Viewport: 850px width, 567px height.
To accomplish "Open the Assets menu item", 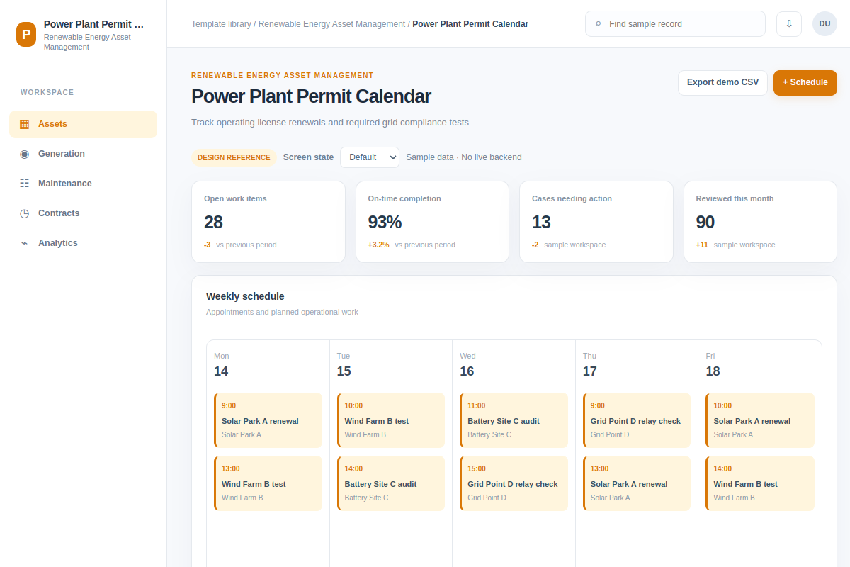I will [83, 124].
